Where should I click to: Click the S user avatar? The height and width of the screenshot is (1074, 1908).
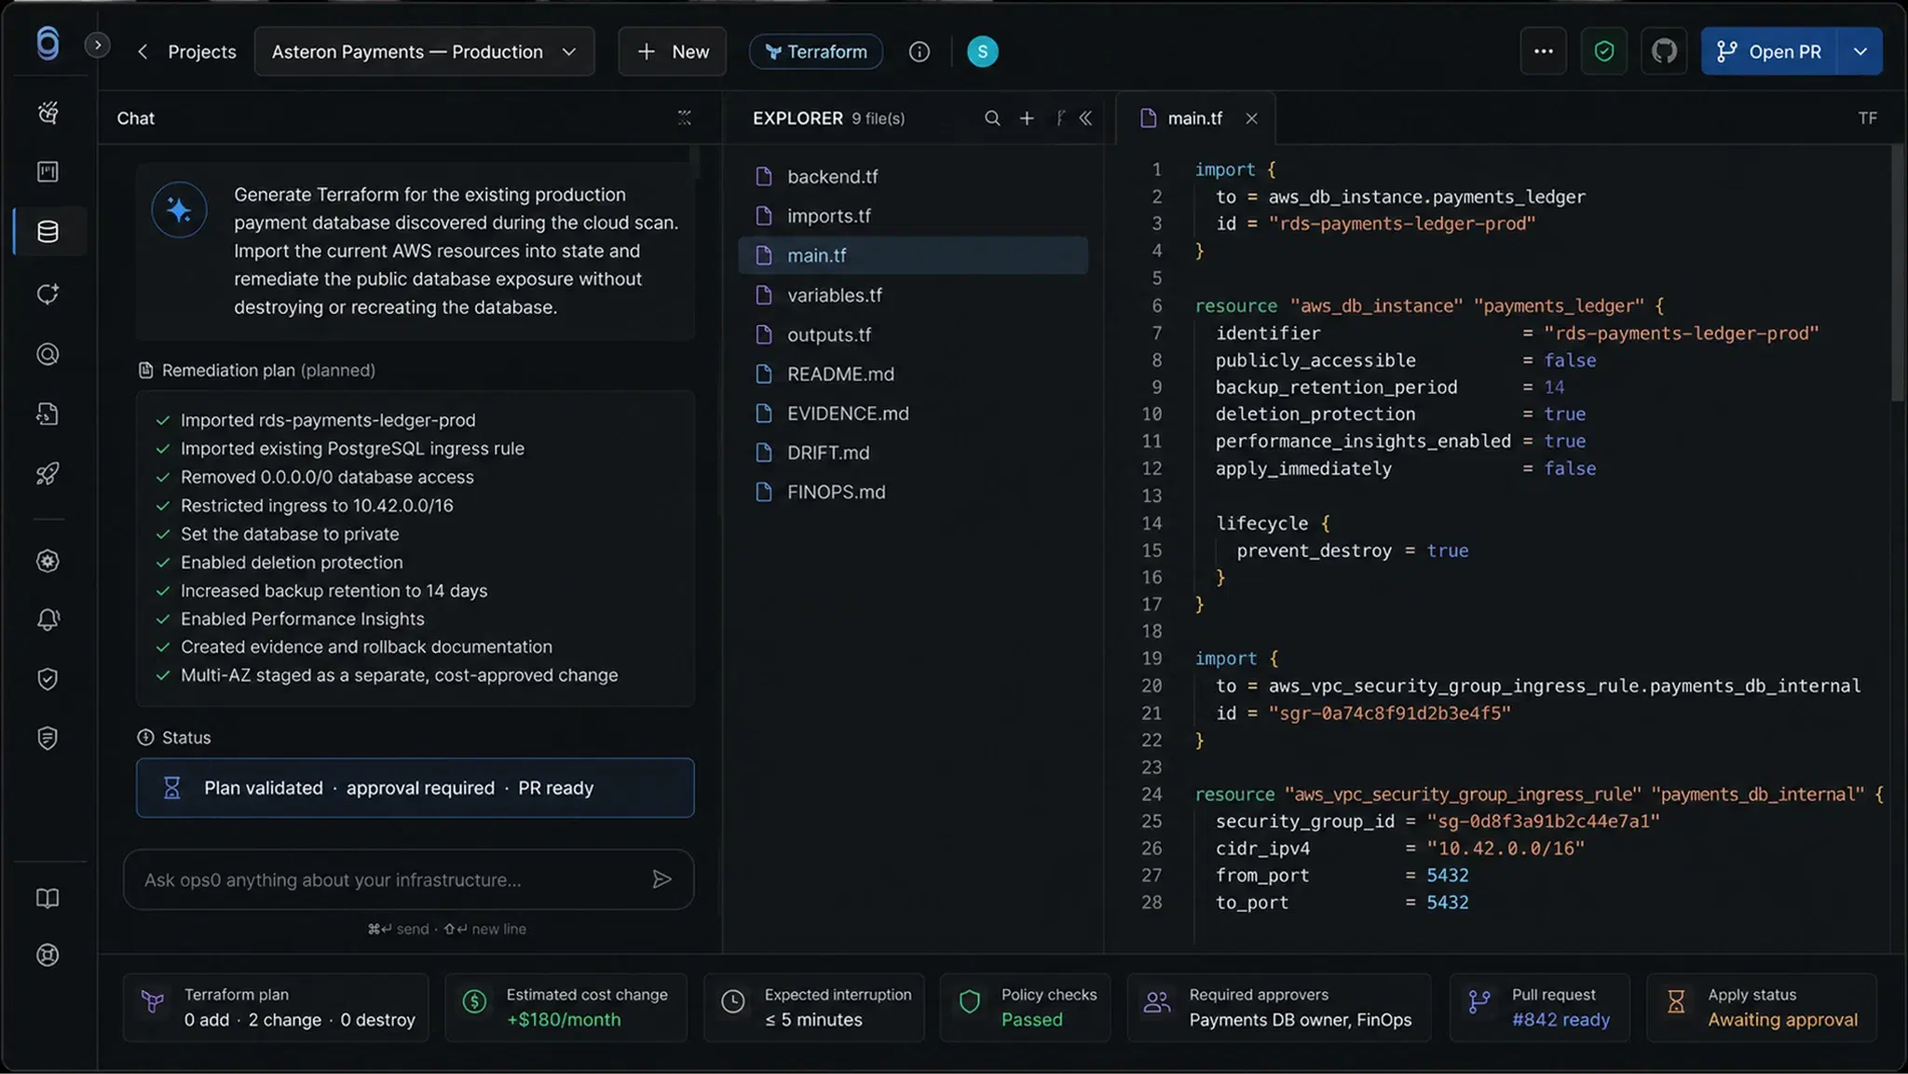tap(982, 52)
